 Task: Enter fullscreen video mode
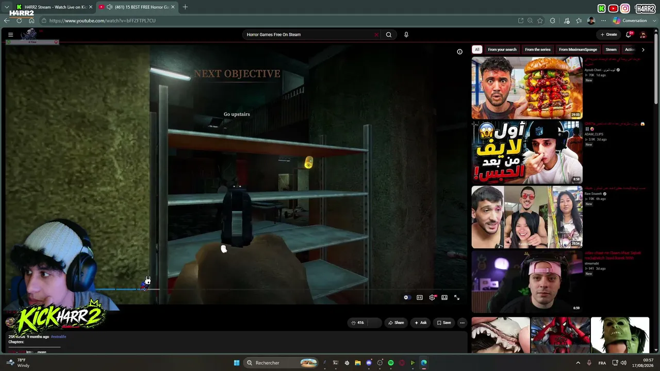(457, 297)
